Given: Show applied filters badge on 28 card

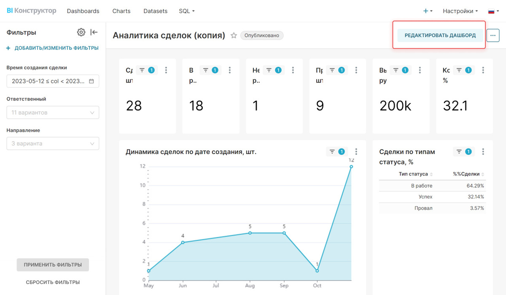Looking at the screenshot, I should 147,70.
